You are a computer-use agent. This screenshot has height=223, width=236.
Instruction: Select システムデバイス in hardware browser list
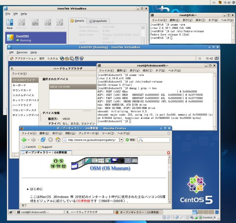click(23, 95)
